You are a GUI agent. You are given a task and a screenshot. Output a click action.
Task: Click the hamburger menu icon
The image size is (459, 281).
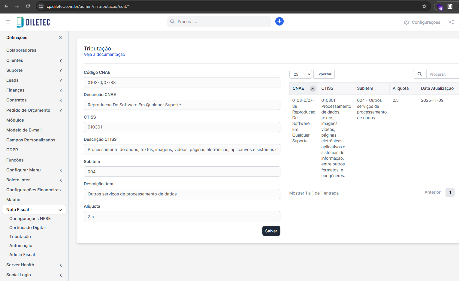click(x=8, y=22)
